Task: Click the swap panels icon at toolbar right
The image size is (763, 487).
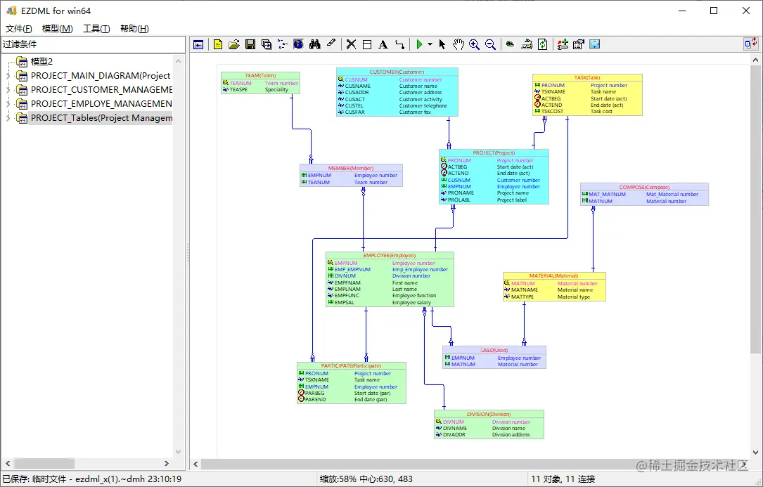Action: coord(750,44)
